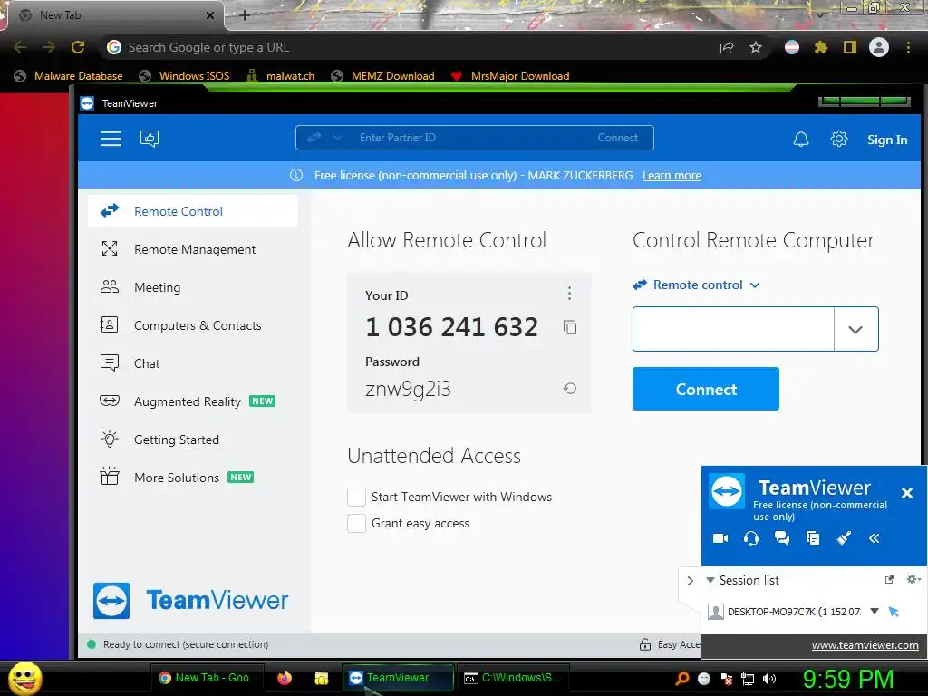Click the smiley start button
Screen dimensions: 928x696
(24, 678)
